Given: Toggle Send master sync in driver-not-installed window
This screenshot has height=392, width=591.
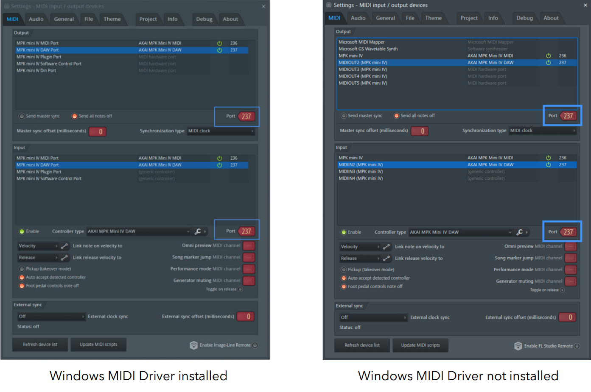Looking at the screenshot, I should click(x=344, y=115).
